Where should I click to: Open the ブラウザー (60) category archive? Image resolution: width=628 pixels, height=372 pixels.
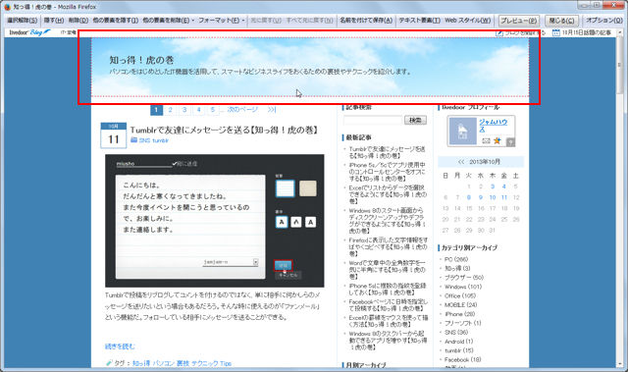coord(464,277)
